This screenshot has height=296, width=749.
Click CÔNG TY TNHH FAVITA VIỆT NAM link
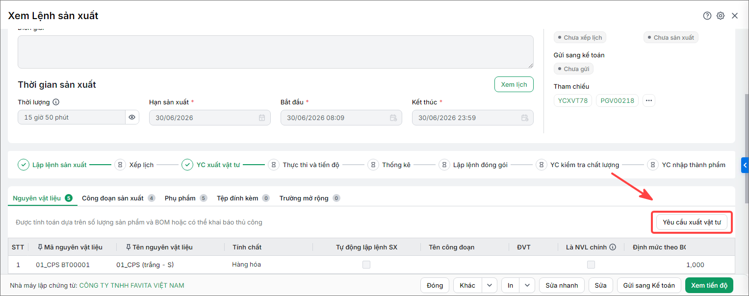click(x=131, y=285)
